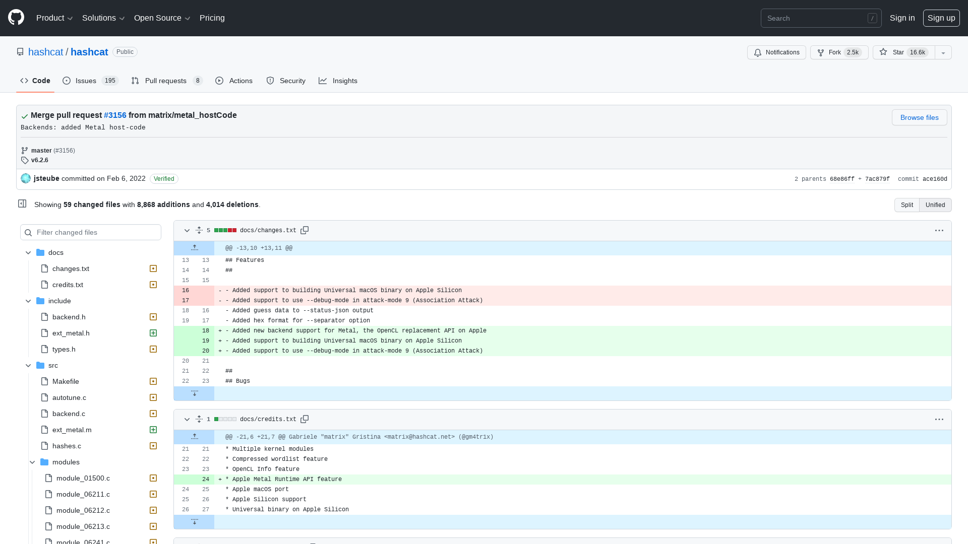Hide the file tree sidebar
The width and height of the screenshot is (968, 544).
click(x=22, y=203)
